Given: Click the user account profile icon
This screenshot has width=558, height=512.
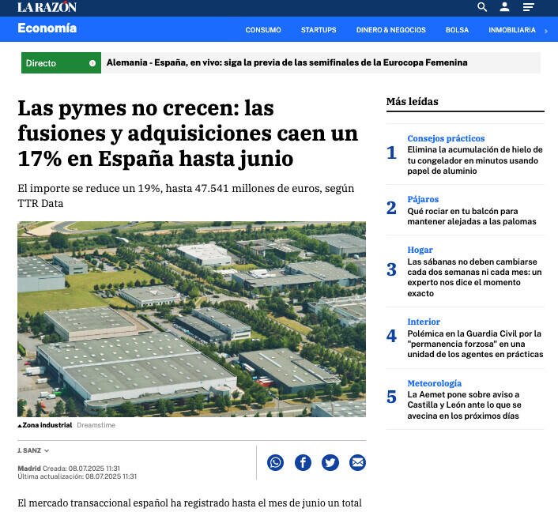Looking at the screenshot, I should (504, 7).
